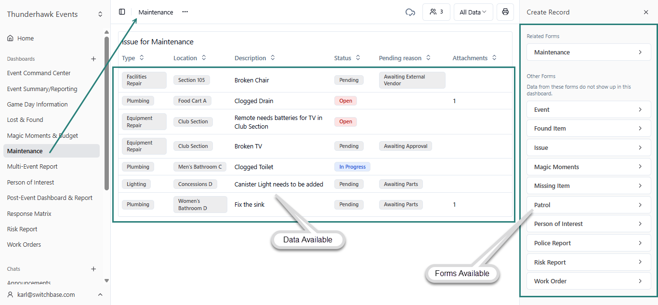This screenshot has width=658, height=305.
Task: Select Lost & Found in sidebar
Action: (x=25, y=119)
